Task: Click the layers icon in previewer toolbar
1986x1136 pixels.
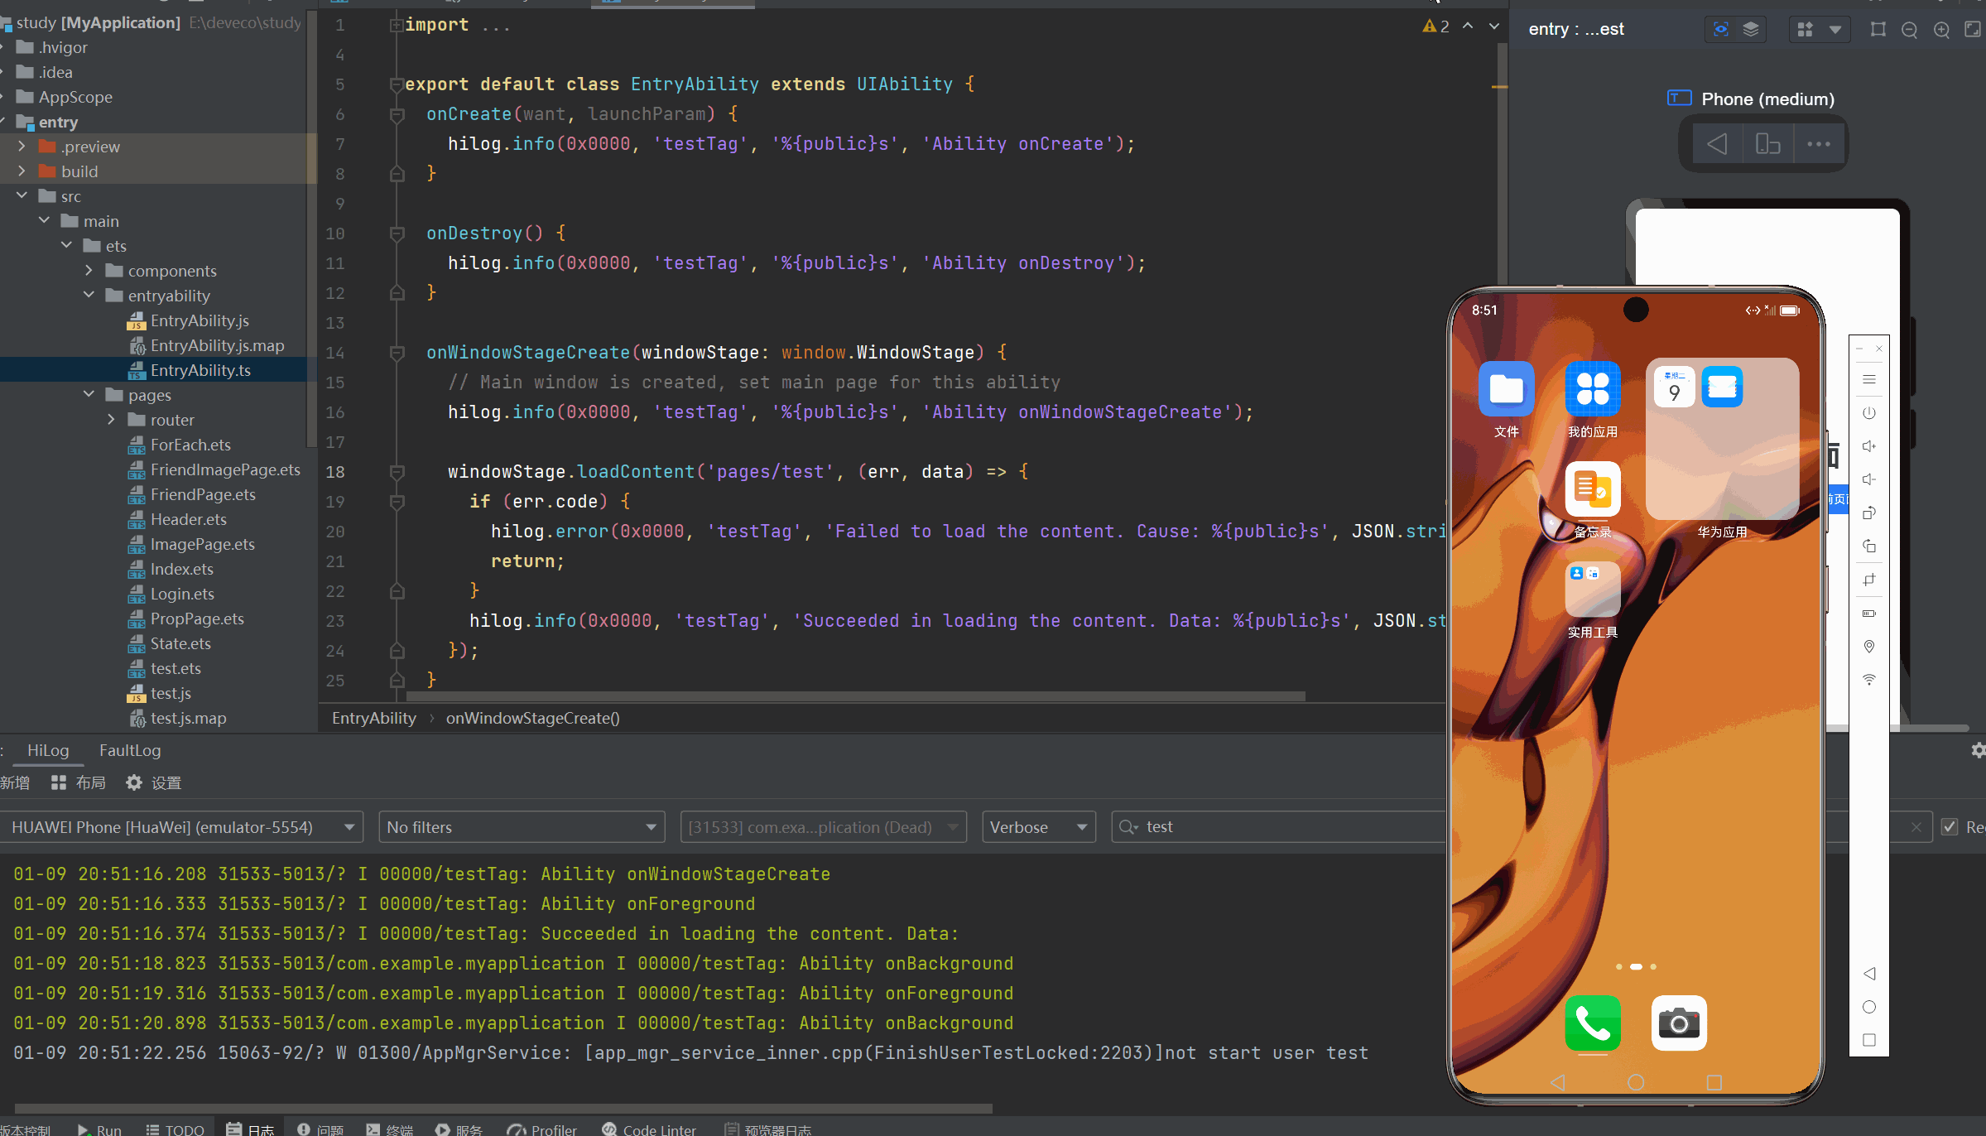Action: click(1750, 30)
